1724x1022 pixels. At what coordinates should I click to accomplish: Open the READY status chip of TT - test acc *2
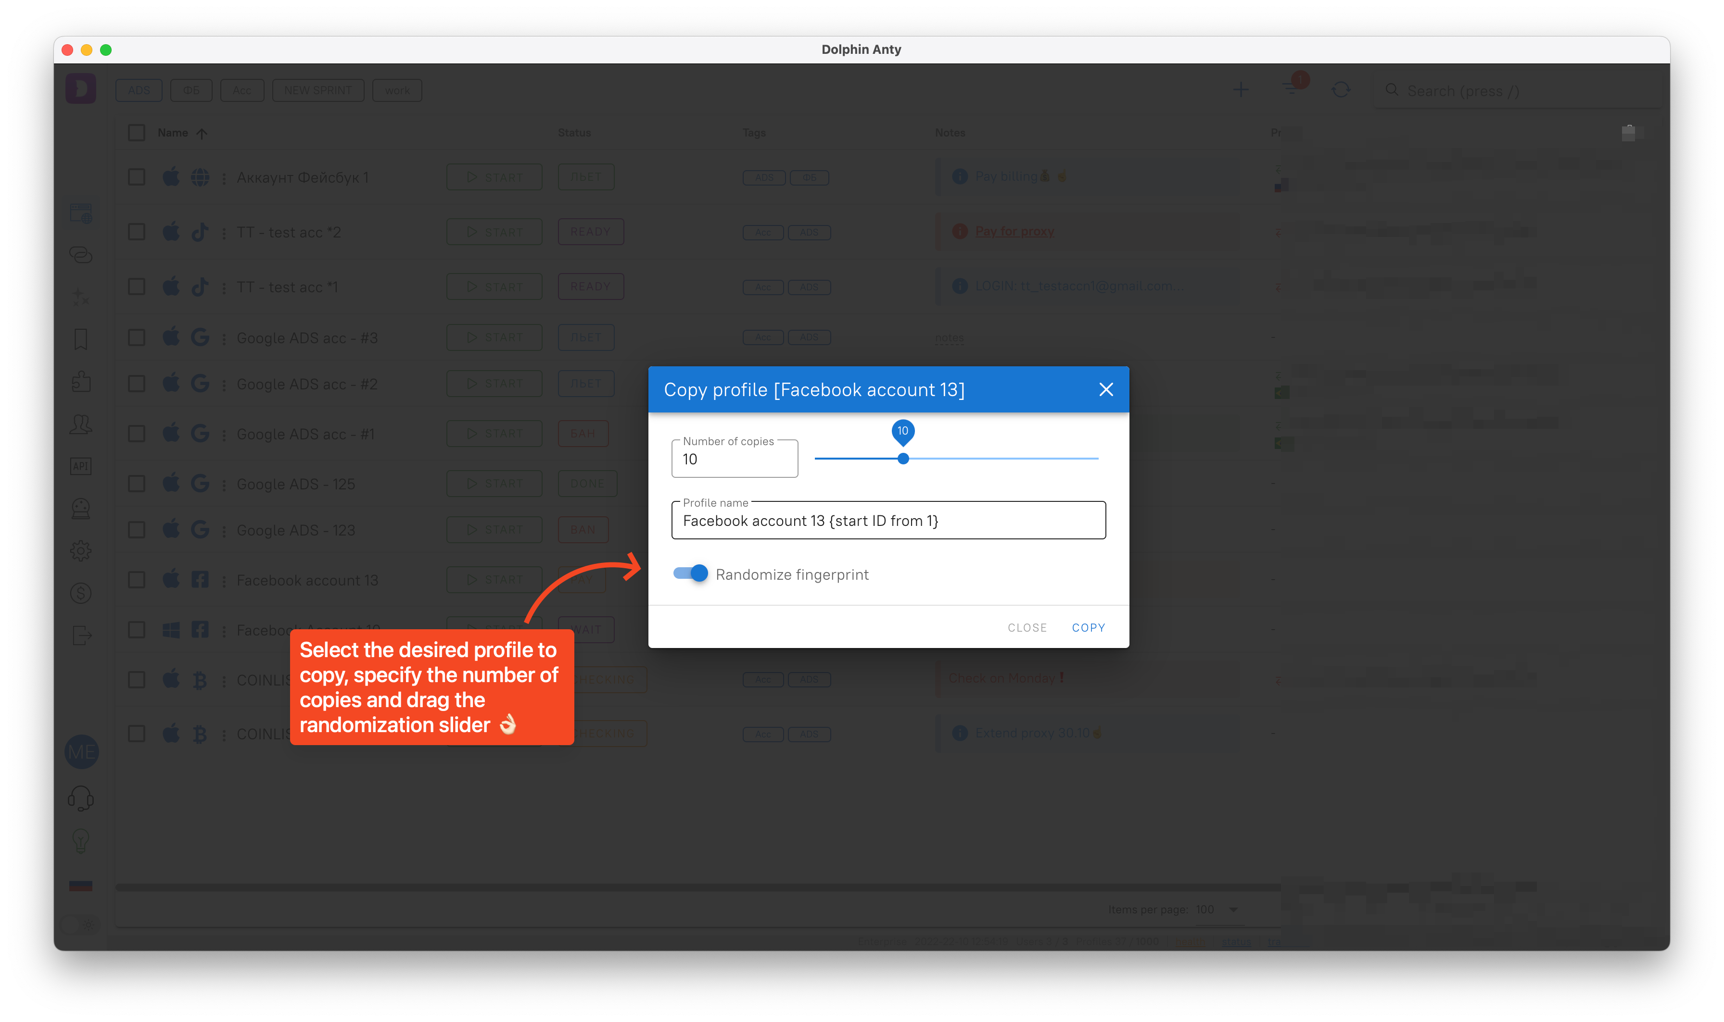591,231
